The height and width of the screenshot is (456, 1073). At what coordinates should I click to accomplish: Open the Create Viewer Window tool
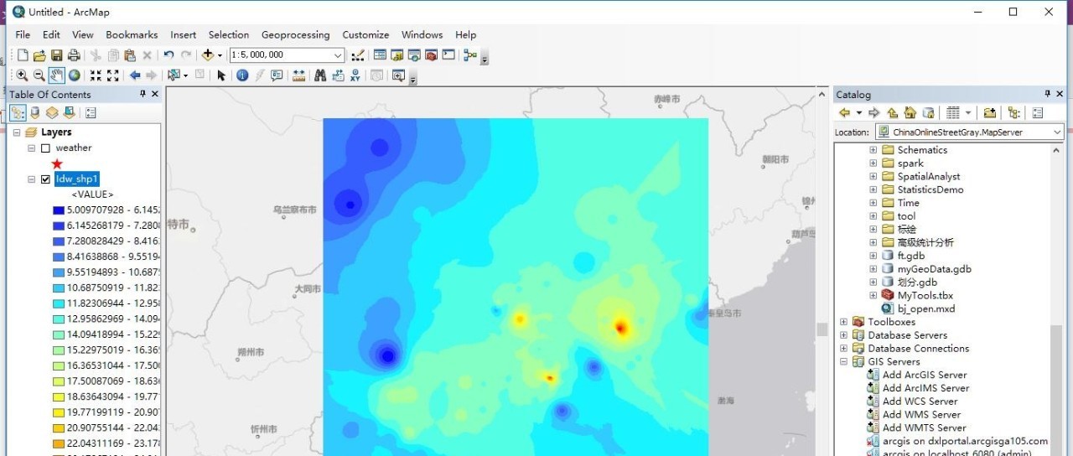click(x=398, y=75)
